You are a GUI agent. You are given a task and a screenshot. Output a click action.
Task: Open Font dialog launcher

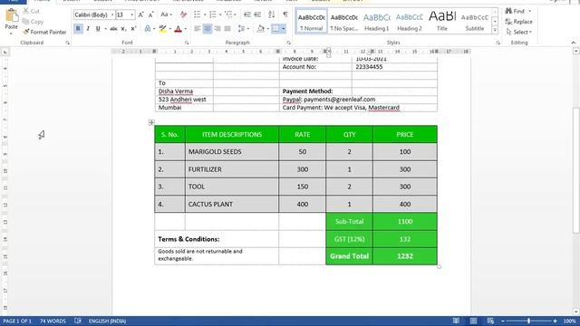[187, 43]
